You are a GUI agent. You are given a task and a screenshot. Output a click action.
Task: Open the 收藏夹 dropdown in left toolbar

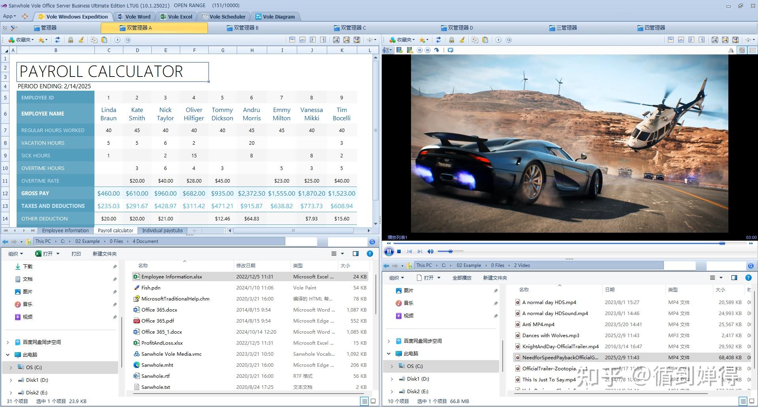[x=25, y=40]
